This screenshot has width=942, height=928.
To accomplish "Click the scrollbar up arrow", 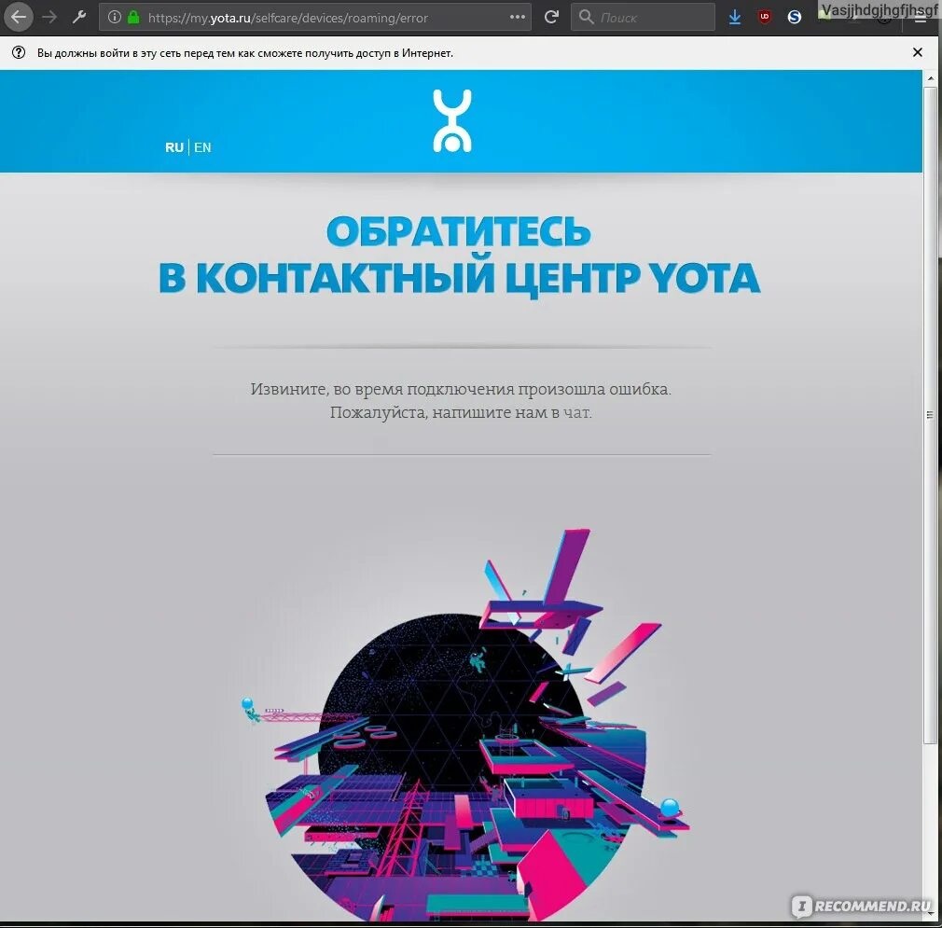I will tap(930, 78).
